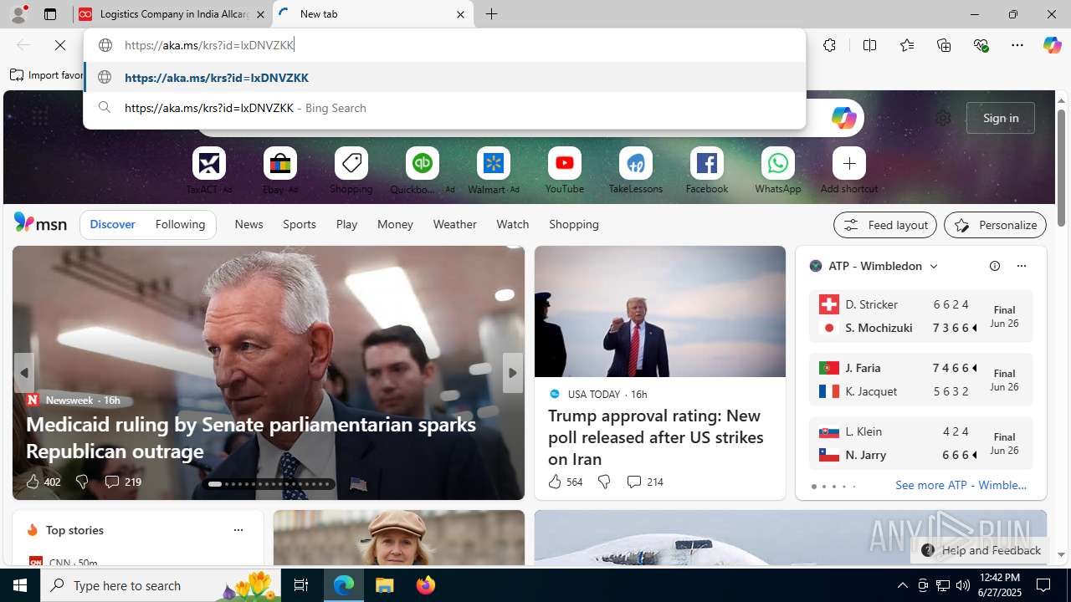1071x602 pixels.
Task: Switch to the Following tab
Action: 180,224
